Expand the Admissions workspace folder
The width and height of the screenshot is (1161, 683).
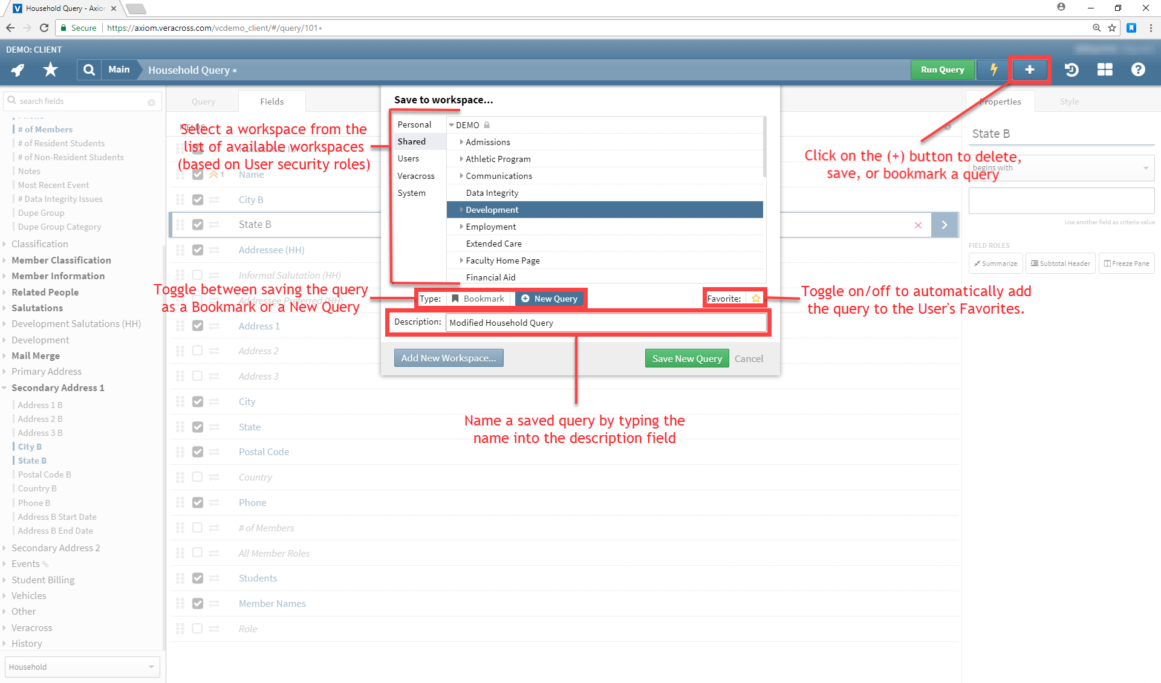click(x=461, y=142)
